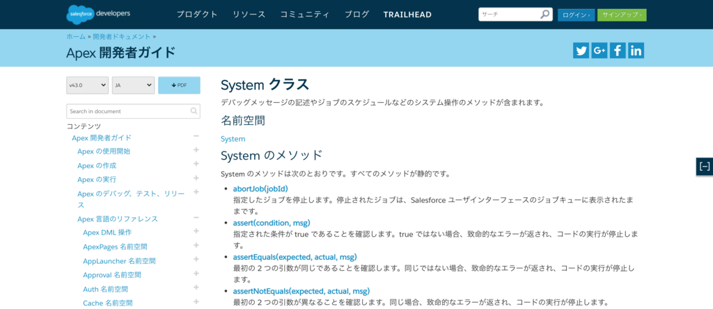Image resolution: width=713 pixels, height=309 pixels.
Task: Click the ログイン button
Action: 576,15
